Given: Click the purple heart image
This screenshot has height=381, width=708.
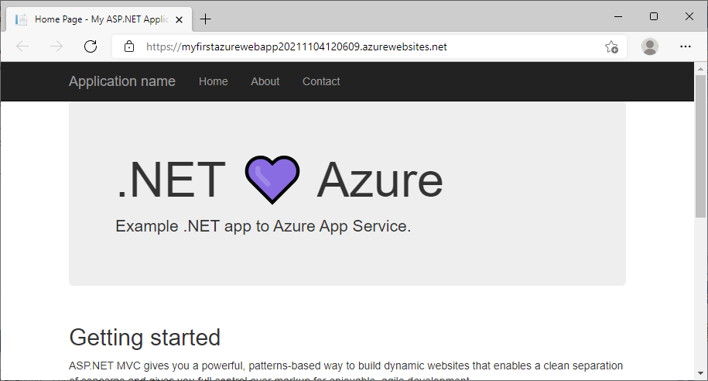Looking at the screenshot, I should [272, 180].
